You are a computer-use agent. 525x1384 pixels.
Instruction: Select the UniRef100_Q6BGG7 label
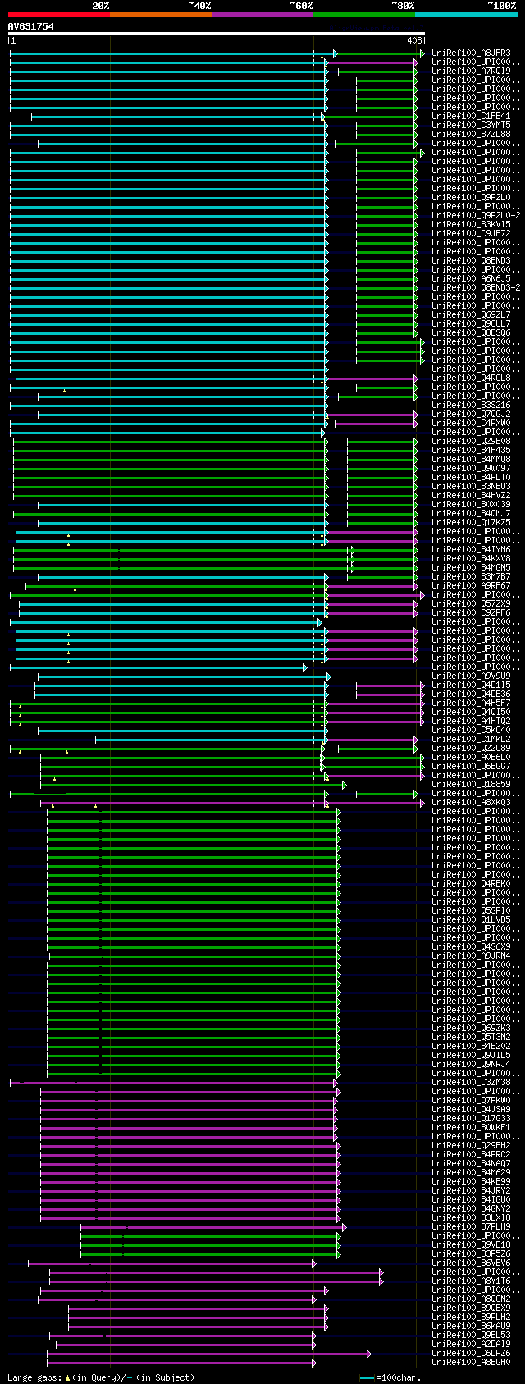pyautogui.click(x=471, y=767)
